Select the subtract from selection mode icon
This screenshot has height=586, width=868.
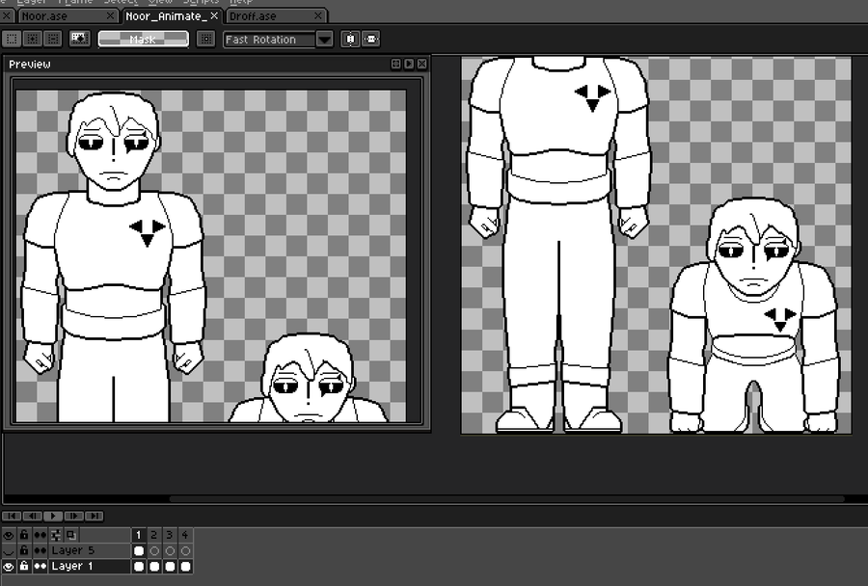(53, 39)
